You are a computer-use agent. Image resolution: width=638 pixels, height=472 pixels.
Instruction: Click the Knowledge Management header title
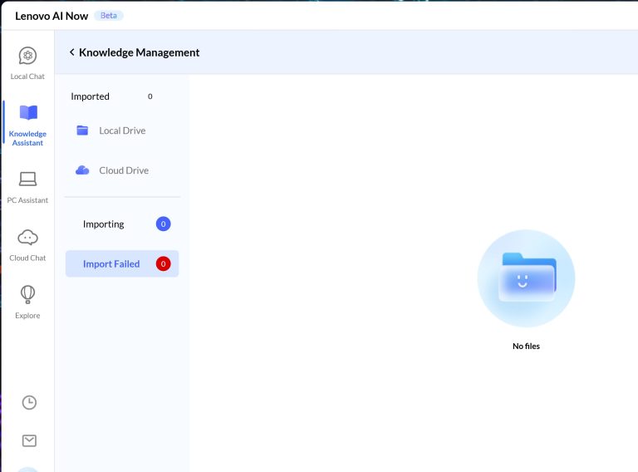139,52
